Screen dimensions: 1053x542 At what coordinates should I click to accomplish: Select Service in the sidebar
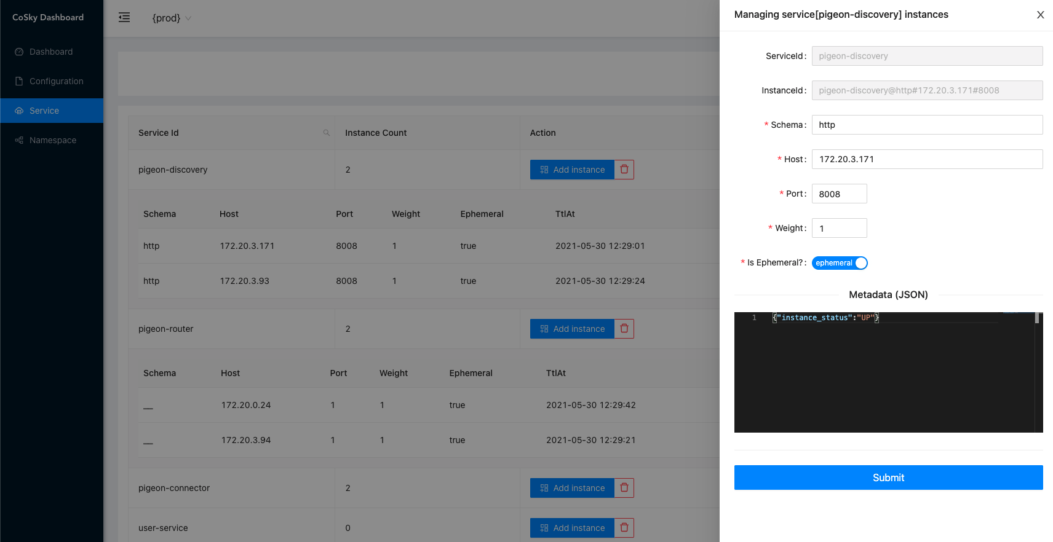point(52,111)
